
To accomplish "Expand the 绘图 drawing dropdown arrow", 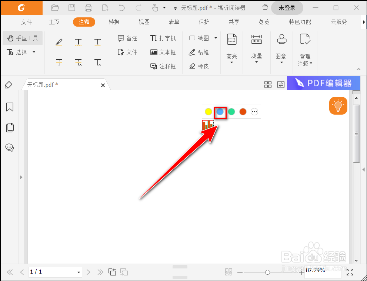I will (216, 38).
